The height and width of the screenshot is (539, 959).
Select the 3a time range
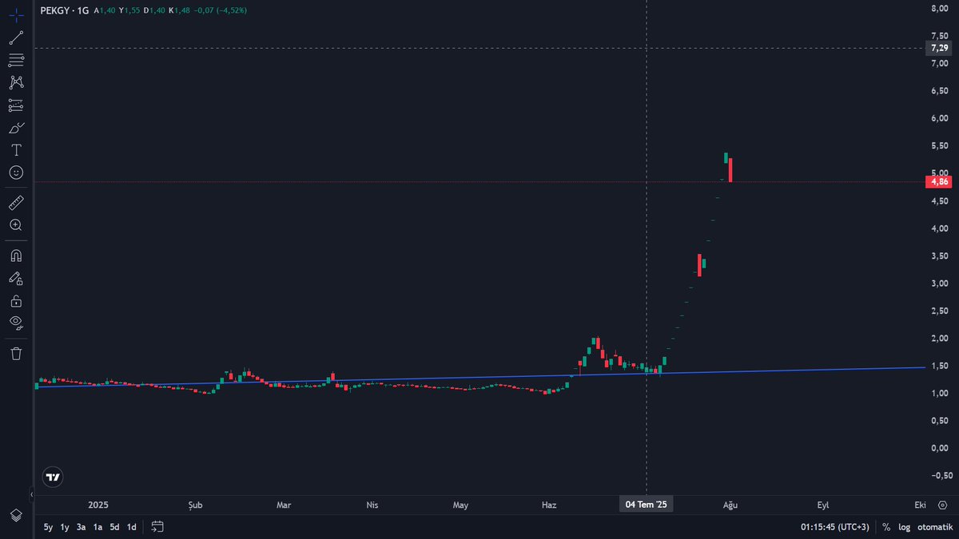pos(82,527)
